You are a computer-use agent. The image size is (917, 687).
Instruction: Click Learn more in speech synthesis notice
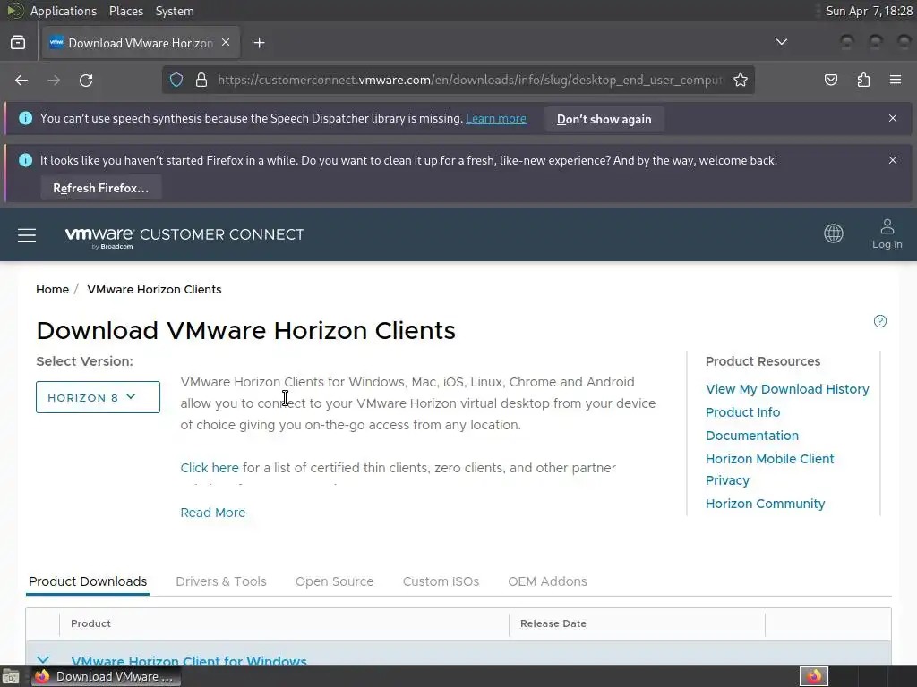point(496,119)
